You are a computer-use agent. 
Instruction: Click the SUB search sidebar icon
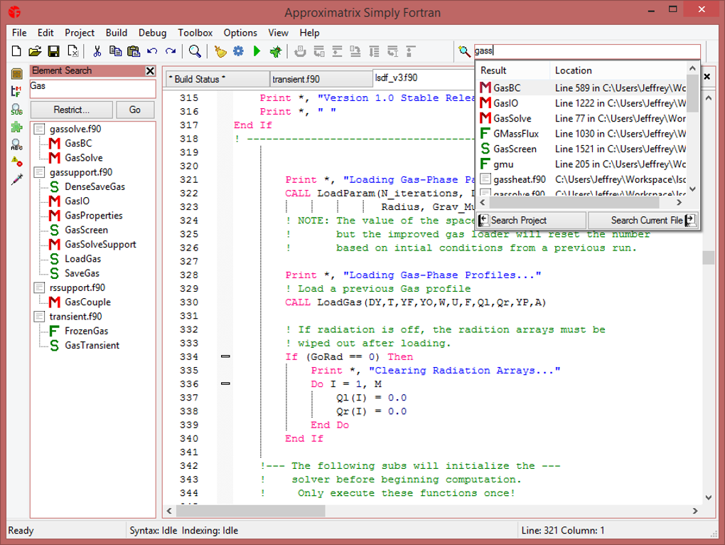click(x=16, y=110)
